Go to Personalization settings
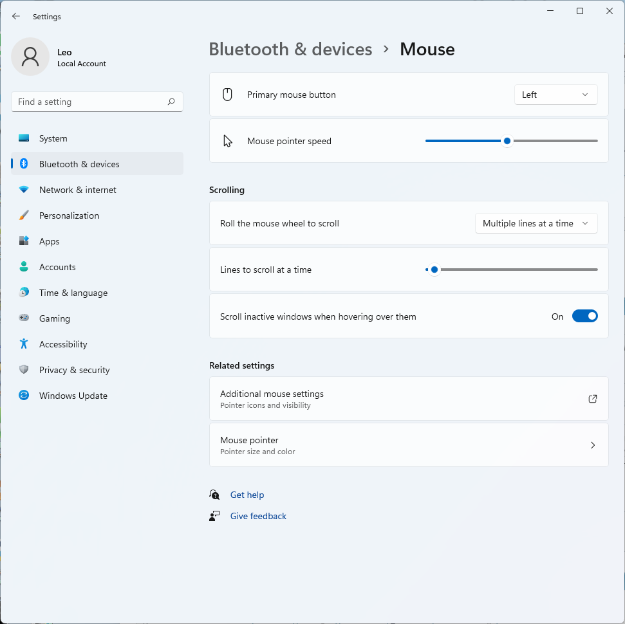 pos(97,216)
